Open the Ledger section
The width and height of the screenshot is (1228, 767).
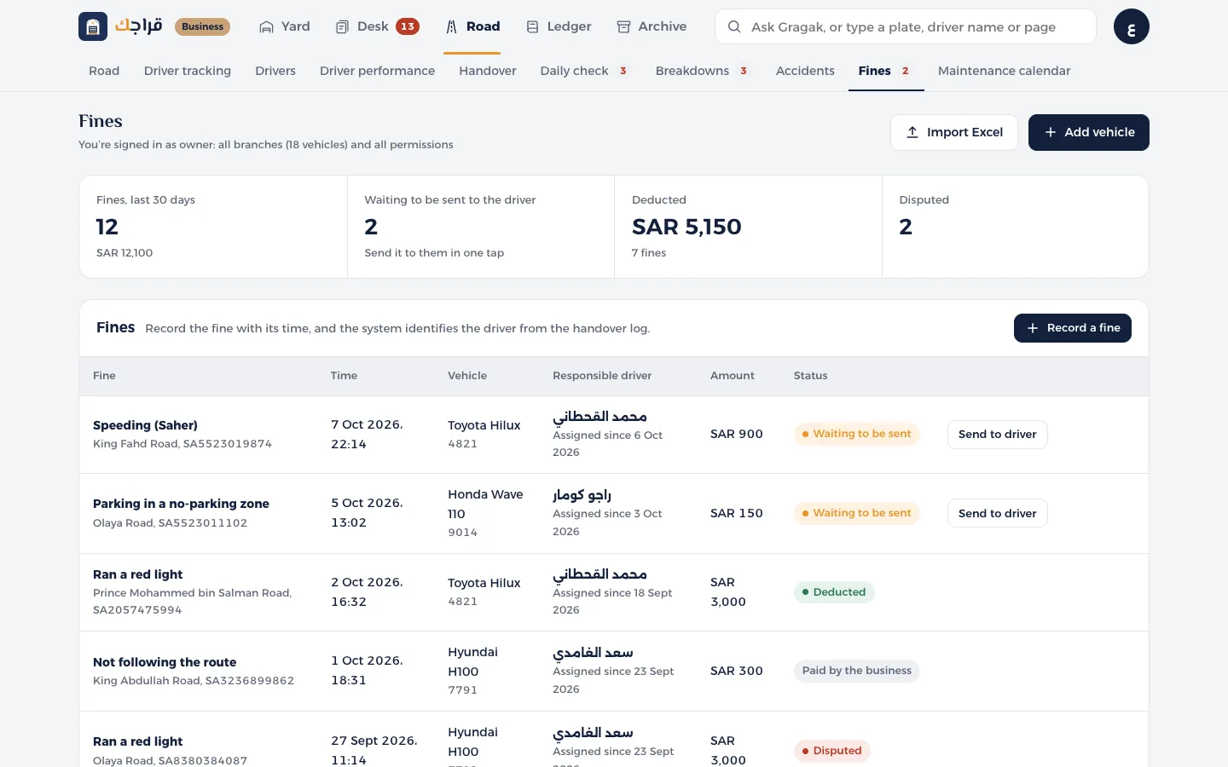[559, 26]
